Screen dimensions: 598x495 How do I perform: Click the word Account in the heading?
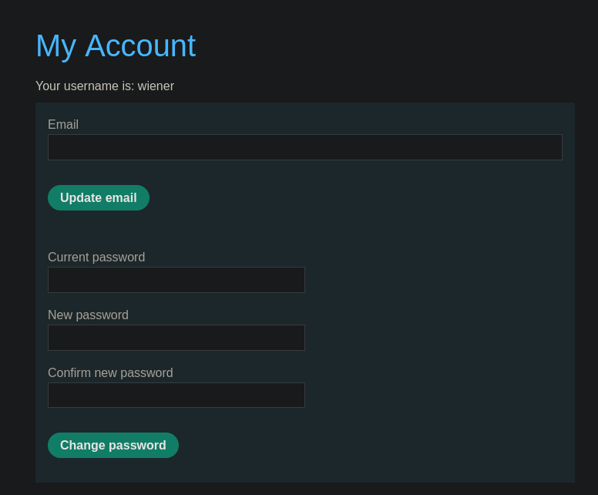click(x=140, y=46)
